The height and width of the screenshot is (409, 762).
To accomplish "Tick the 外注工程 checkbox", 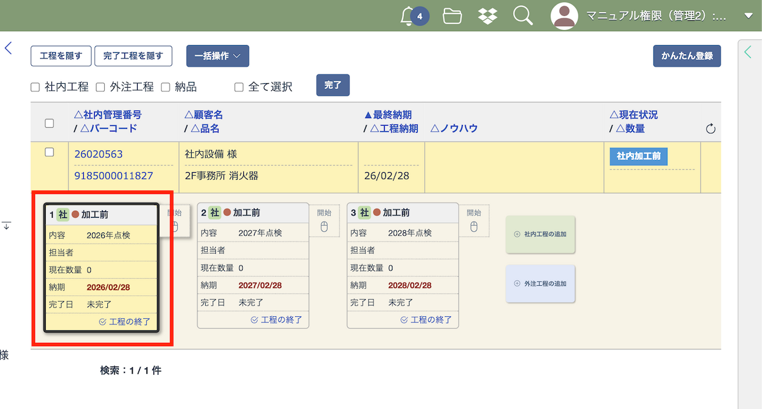I will coord(100,87).
